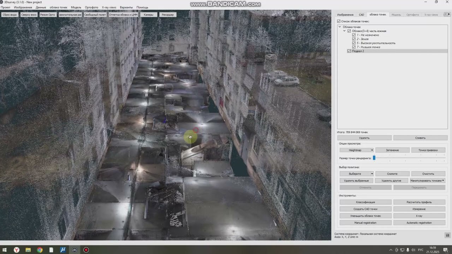Open the 'Выберите' dropdown arrow
This screenshot has height=254, width=452.
372,174
